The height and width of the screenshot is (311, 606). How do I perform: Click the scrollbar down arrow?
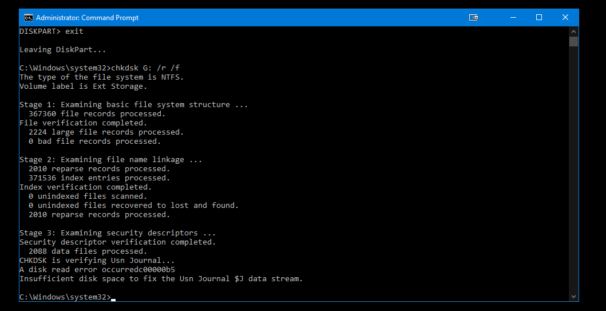[573, 297]
